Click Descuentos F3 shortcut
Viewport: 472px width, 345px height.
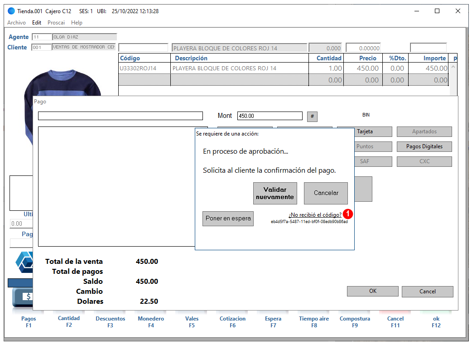(x=110, y=322)
